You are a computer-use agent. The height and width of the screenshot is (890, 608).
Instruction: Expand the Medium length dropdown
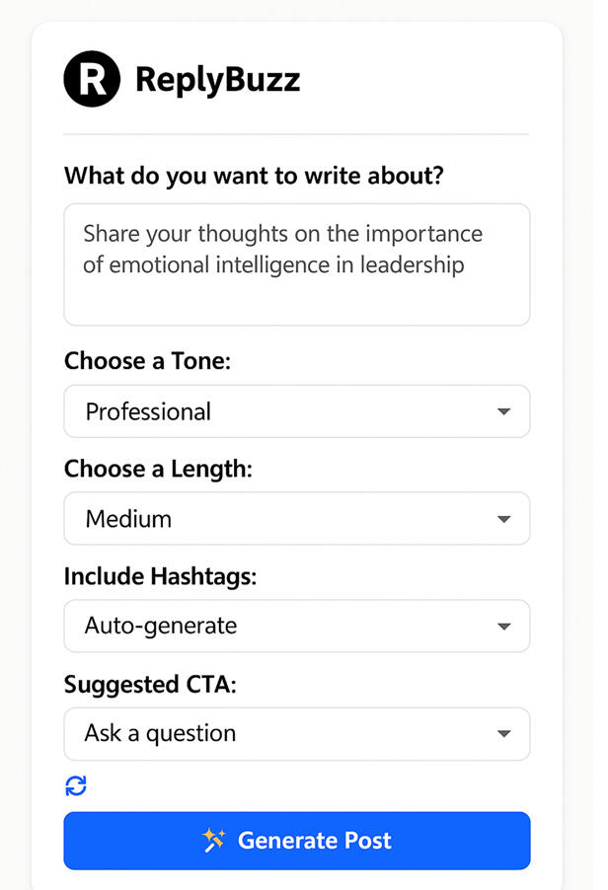click(x=296, y=519)
